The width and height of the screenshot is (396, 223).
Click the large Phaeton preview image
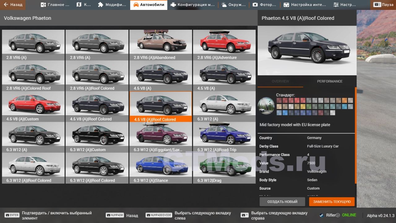[307, 50]
